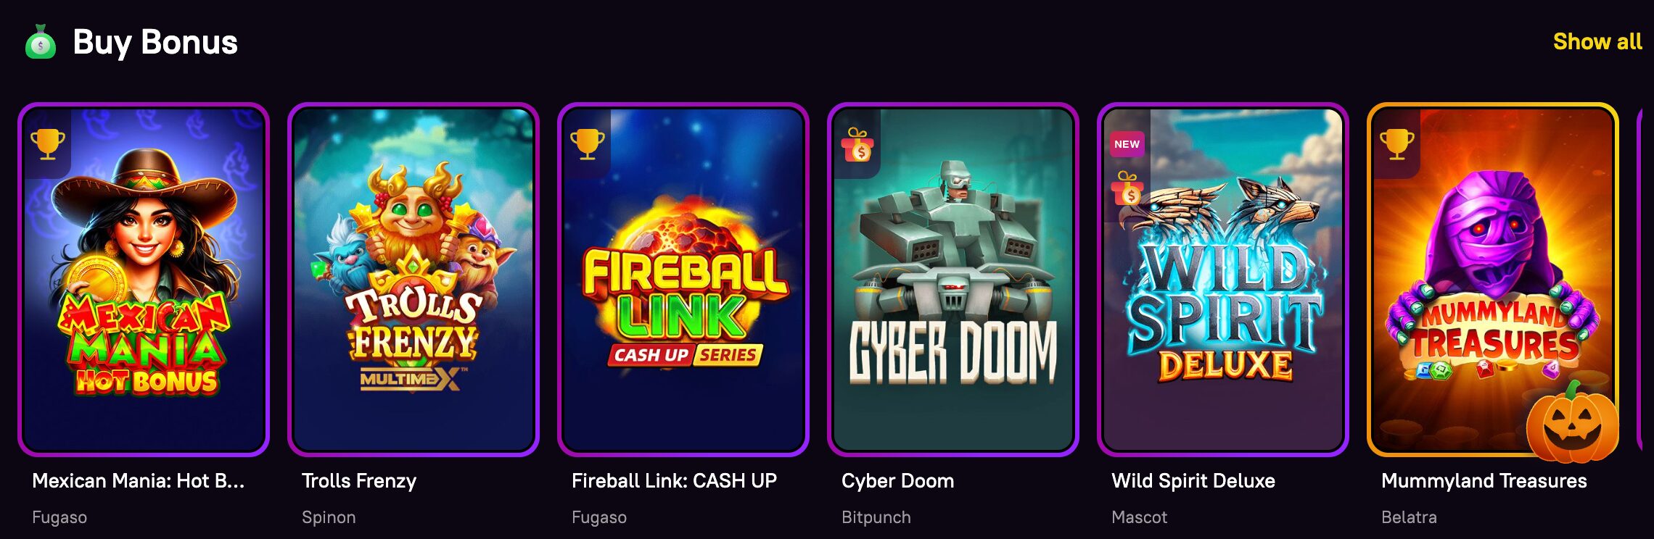Open the Trolls Frenzy game thumbnail
The height and width of the screenshot is (539, 1654).
click(x=413, y=280)
